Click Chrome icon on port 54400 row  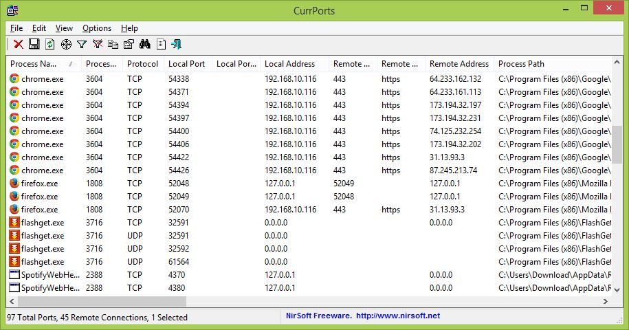click(14, 131)
